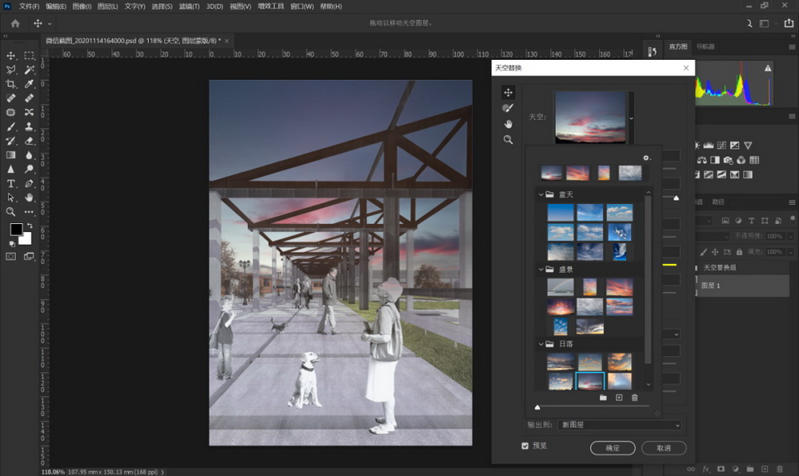
Task: Collapse the 日落 sky group
Action: pos(541,344)
